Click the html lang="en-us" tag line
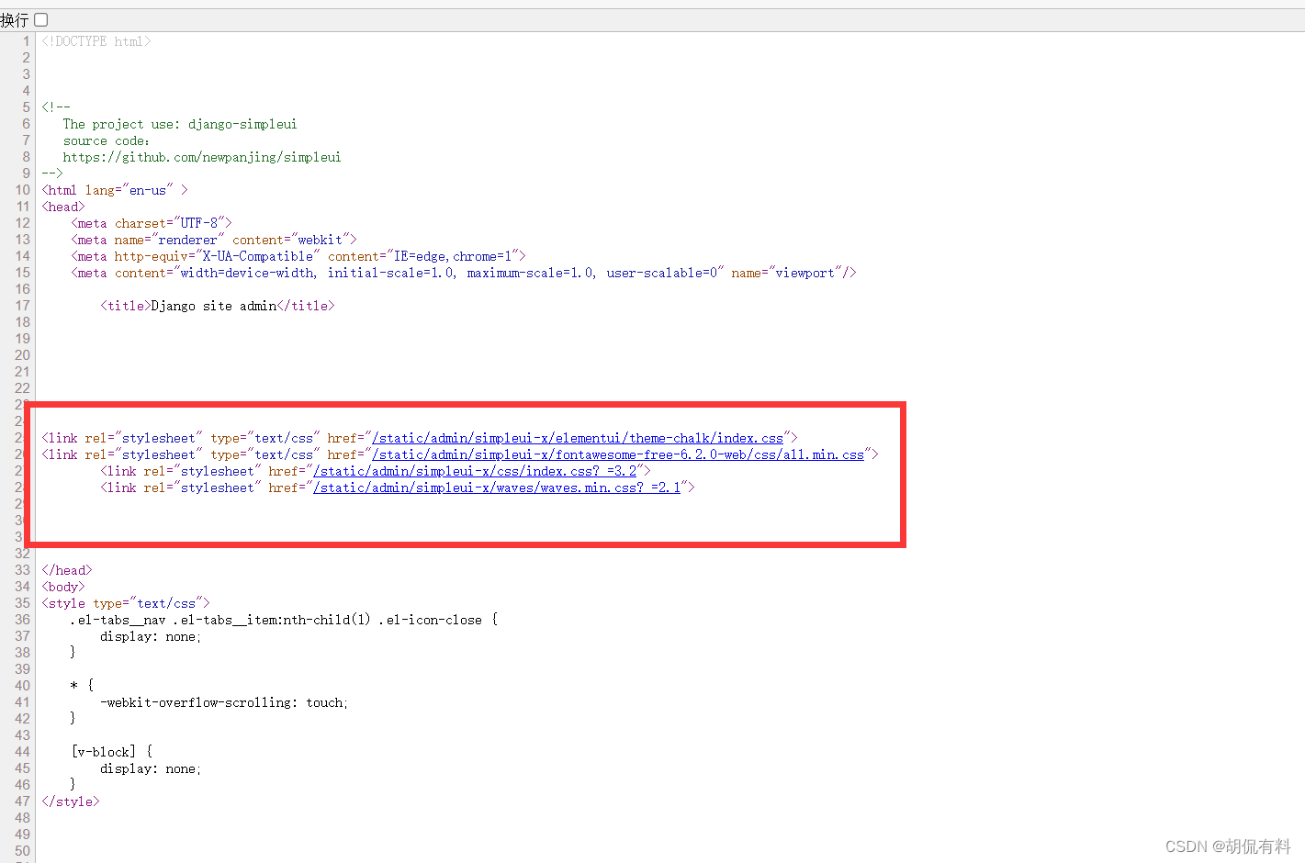 tap(115, 190)
